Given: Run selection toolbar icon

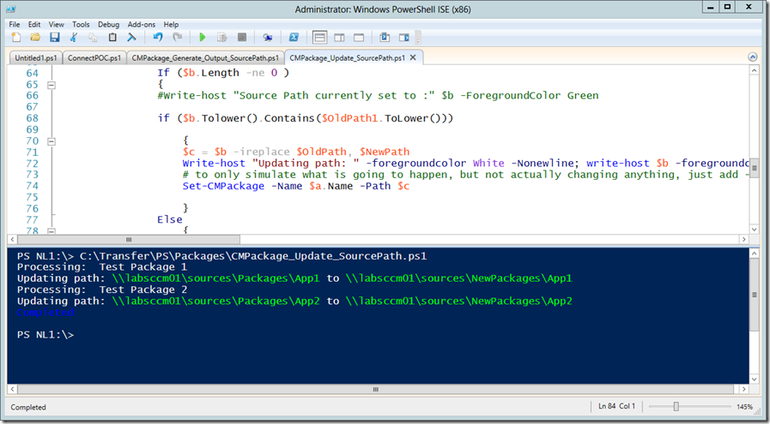Looking at the screenshot, I should tap(222, 37).
